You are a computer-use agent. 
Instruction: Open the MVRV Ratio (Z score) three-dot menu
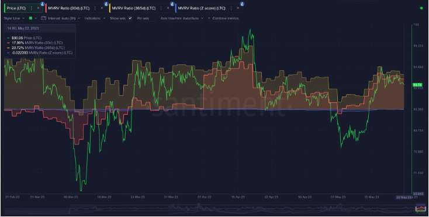(x=231, y=8)
